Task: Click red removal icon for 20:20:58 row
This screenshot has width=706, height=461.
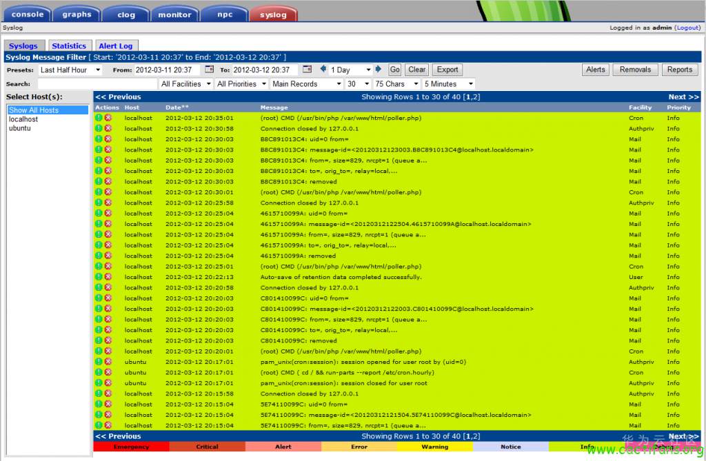Action: tap(108, 287)
